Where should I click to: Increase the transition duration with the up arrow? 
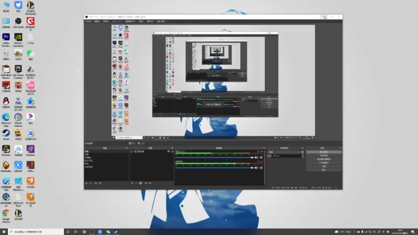click(303, 155)
